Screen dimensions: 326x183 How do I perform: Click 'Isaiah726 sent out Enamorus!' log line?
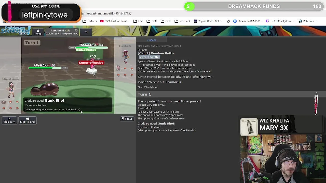160,82
